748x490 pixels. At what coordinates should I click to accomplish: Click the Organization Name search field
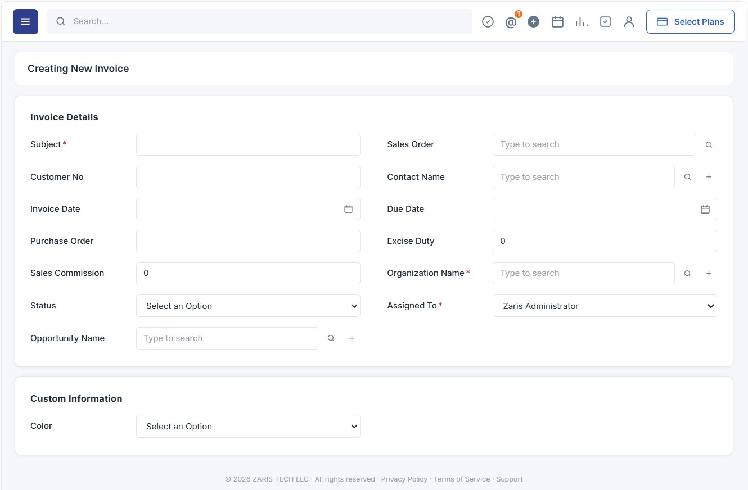click(x=584, y=273)
